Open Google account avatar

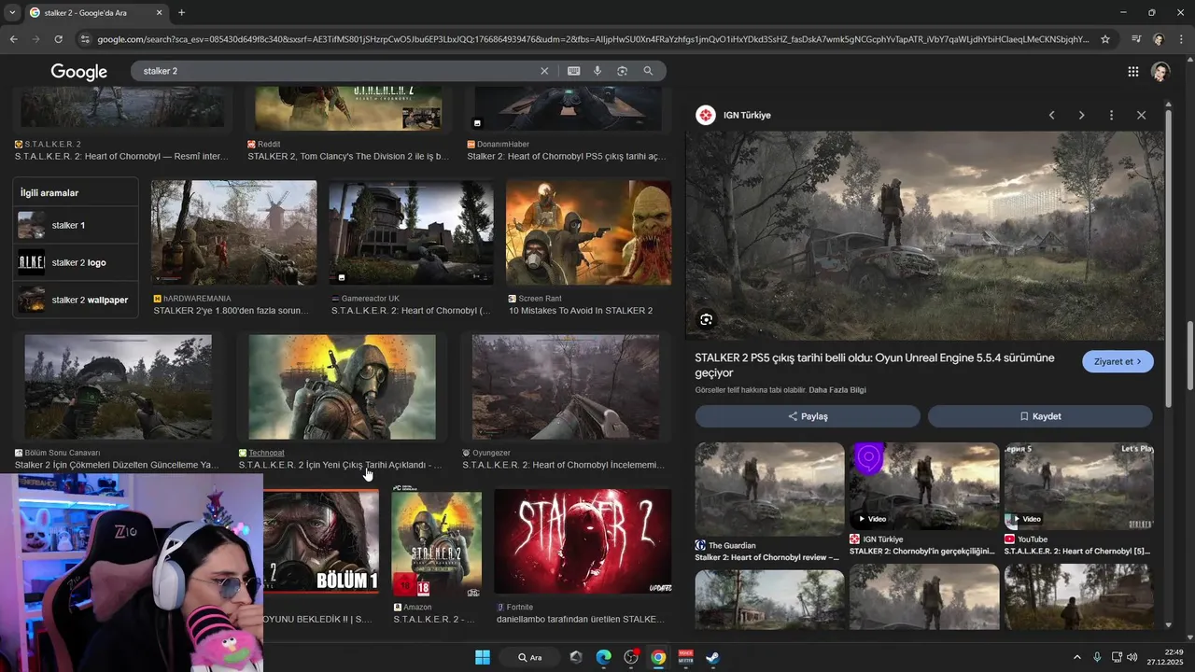(x=1160, y=72)
